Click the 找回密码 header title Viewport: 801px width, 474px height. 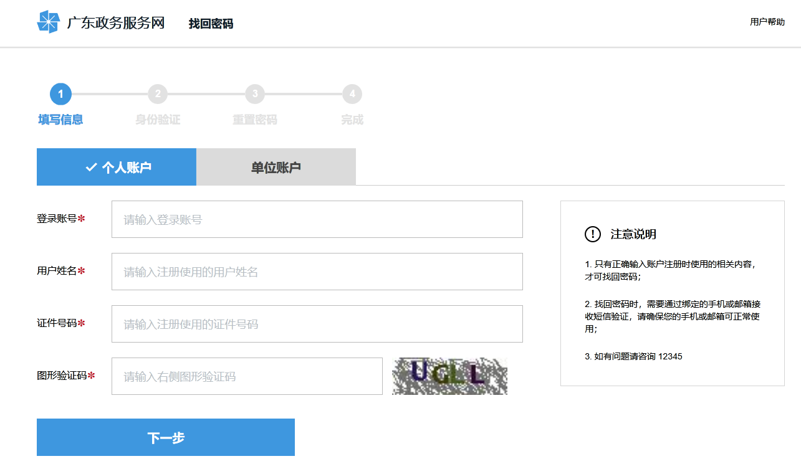tap(211, 23)
